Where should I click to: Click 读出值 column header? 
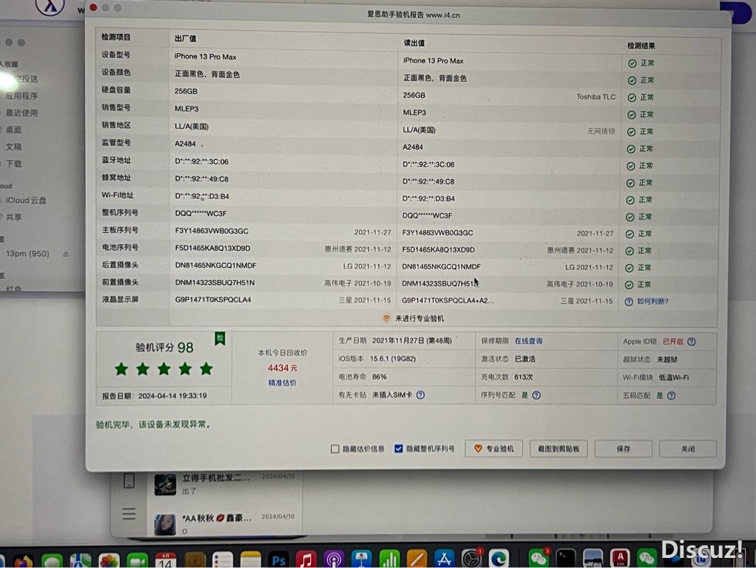[414, 43]
